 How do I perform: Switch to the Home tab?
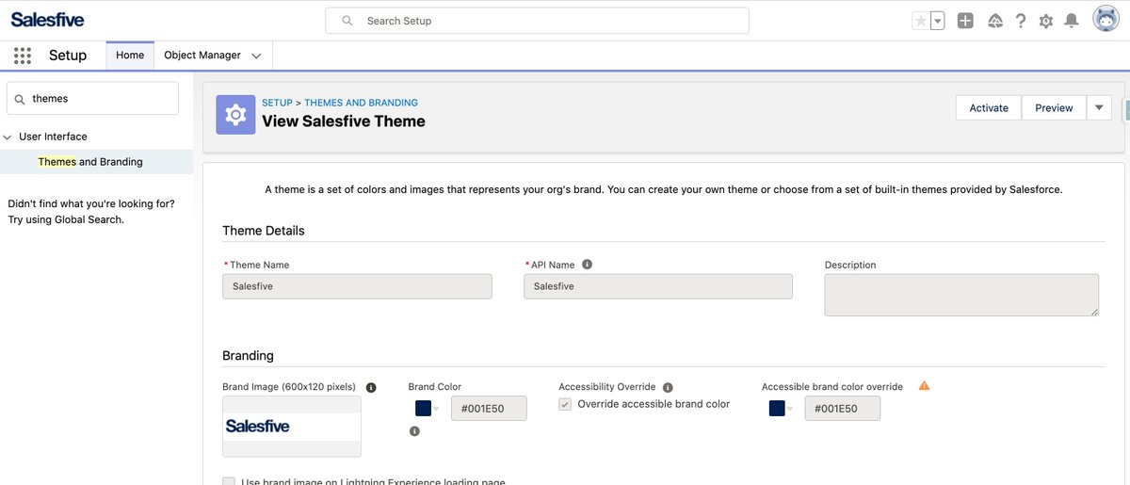coord(130,55)
